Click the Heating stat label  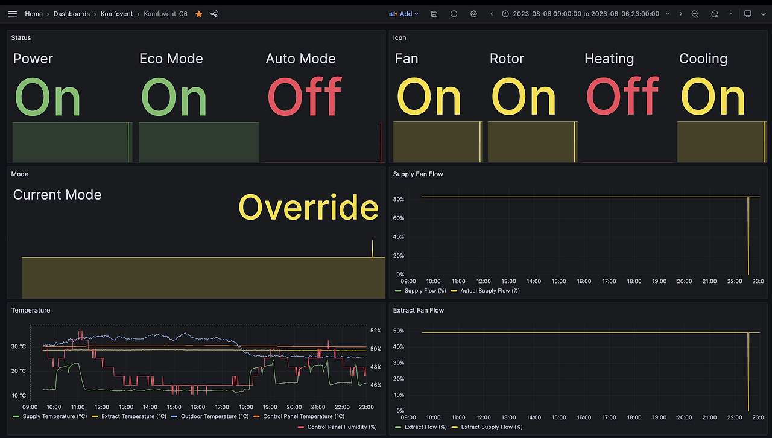point(609,59)
